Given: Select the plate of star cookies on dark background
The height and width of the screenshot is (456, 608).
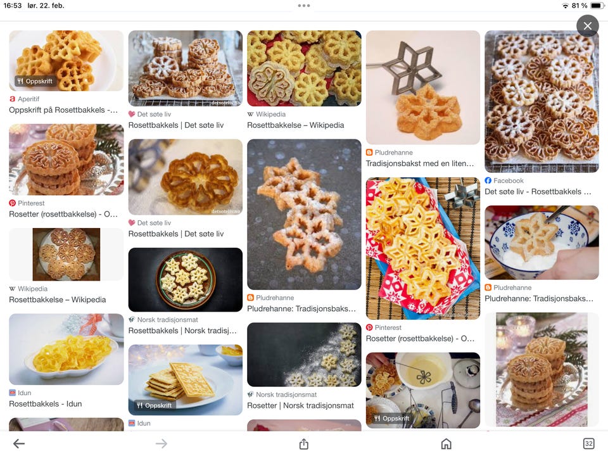Looking at the screenshot, I should (x=186, y=279).
